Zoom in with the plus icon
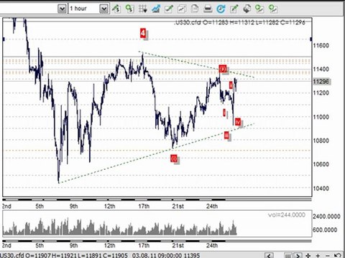The width and height of the screenshot is (345, 258). click(x=318, y=255)
